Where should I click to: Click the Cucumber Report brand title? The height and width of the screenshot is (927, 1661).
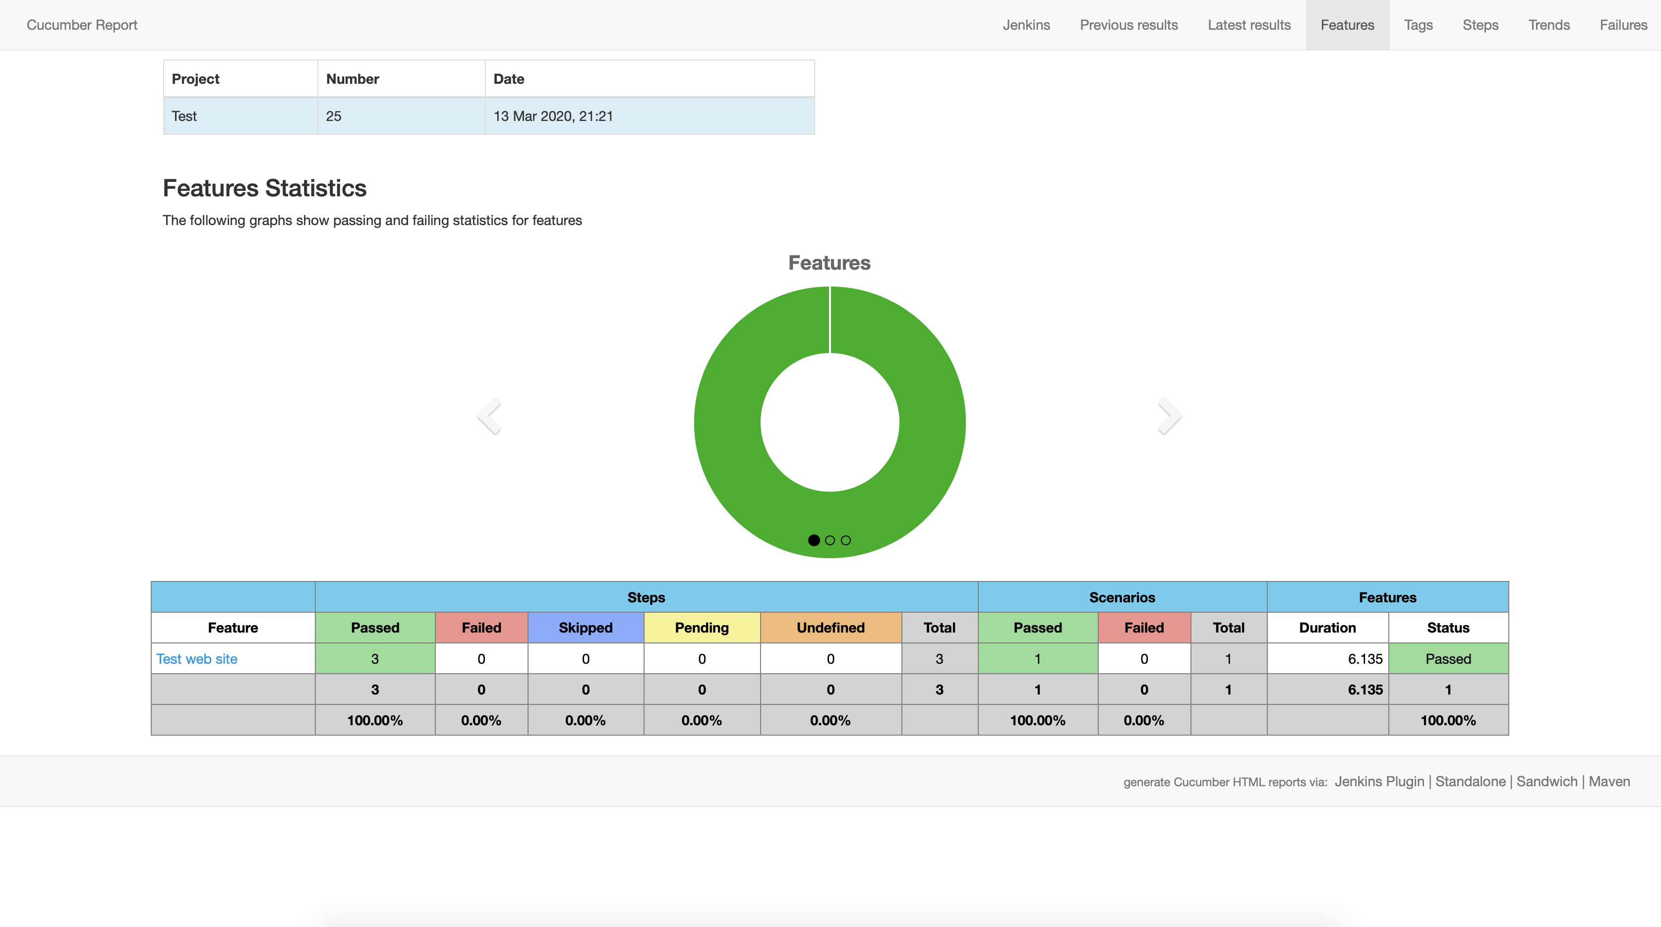click(82, 25)
